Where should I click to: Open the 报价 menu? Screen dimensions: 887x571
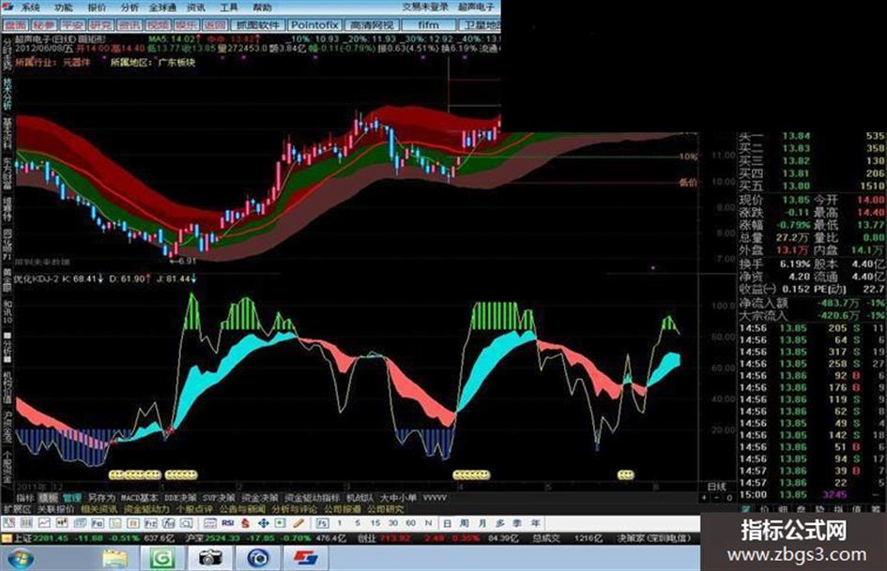point(97,8)
